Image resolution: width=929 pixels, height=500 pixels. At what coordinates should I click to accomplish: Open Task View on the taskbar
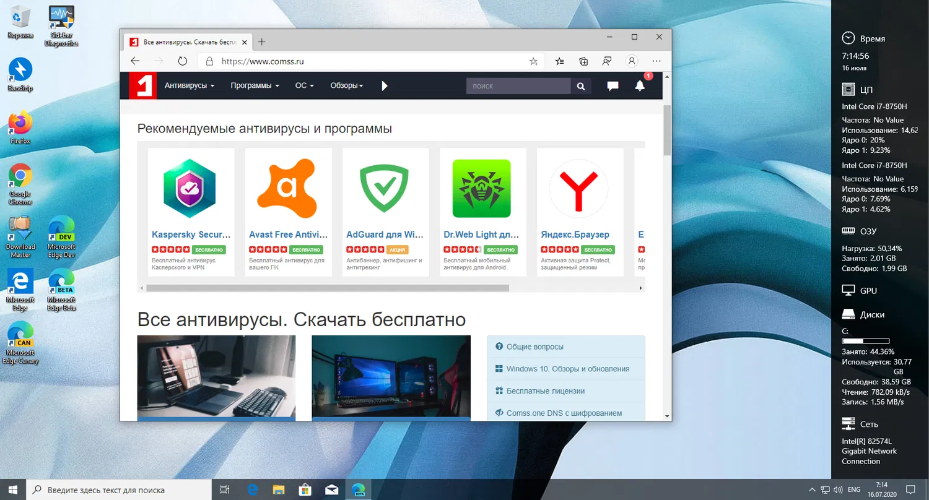225,490
